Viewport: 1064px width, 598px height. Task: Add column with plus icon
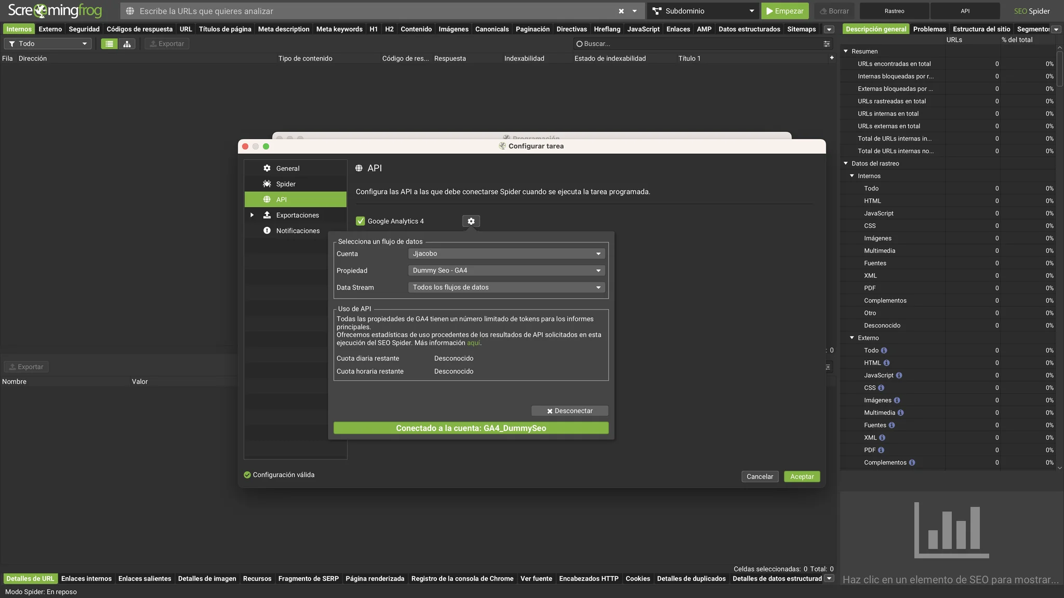click(x=832, y=58)
